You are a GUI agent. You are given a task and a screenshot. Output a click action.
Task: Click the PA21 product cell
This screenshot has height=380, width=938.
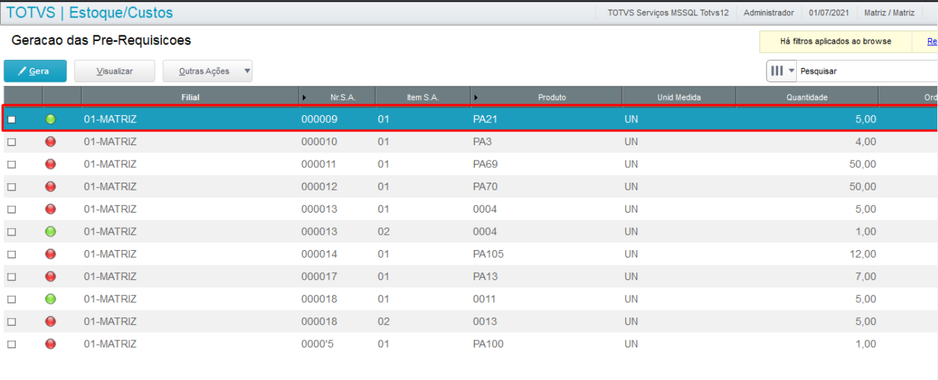(x=485, y=119)
